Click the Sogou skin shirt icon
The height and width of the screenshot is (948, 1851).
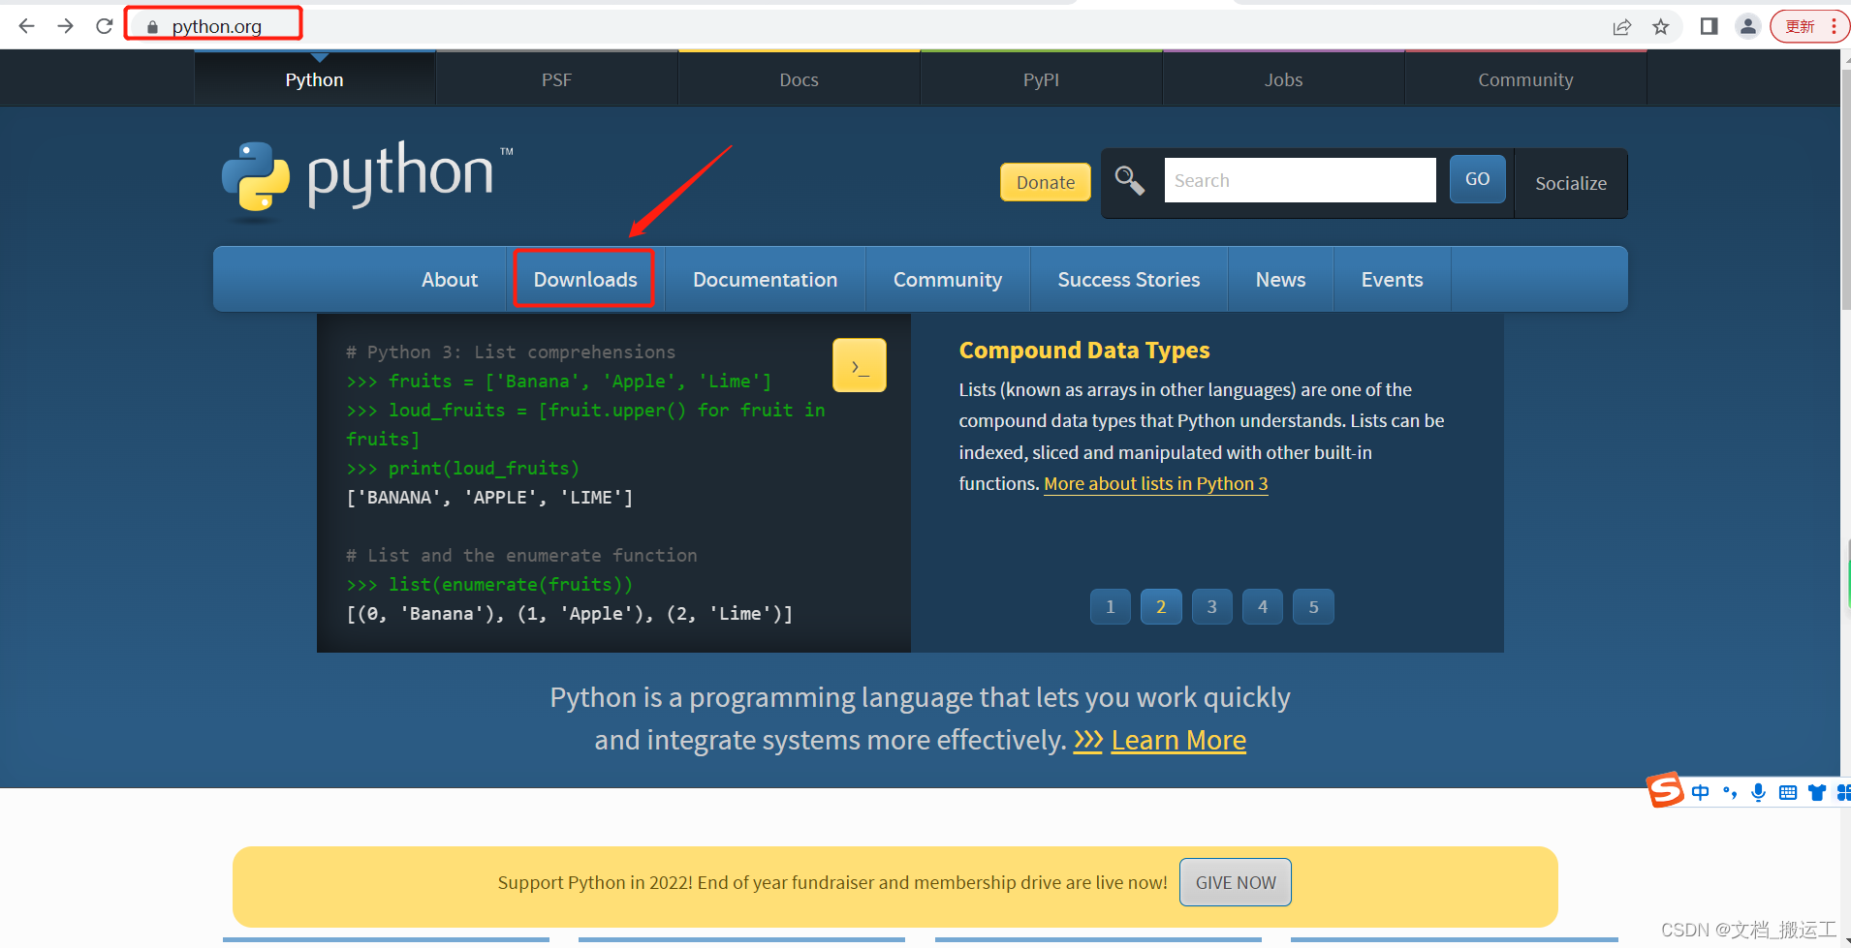[x=1817, y=793]
